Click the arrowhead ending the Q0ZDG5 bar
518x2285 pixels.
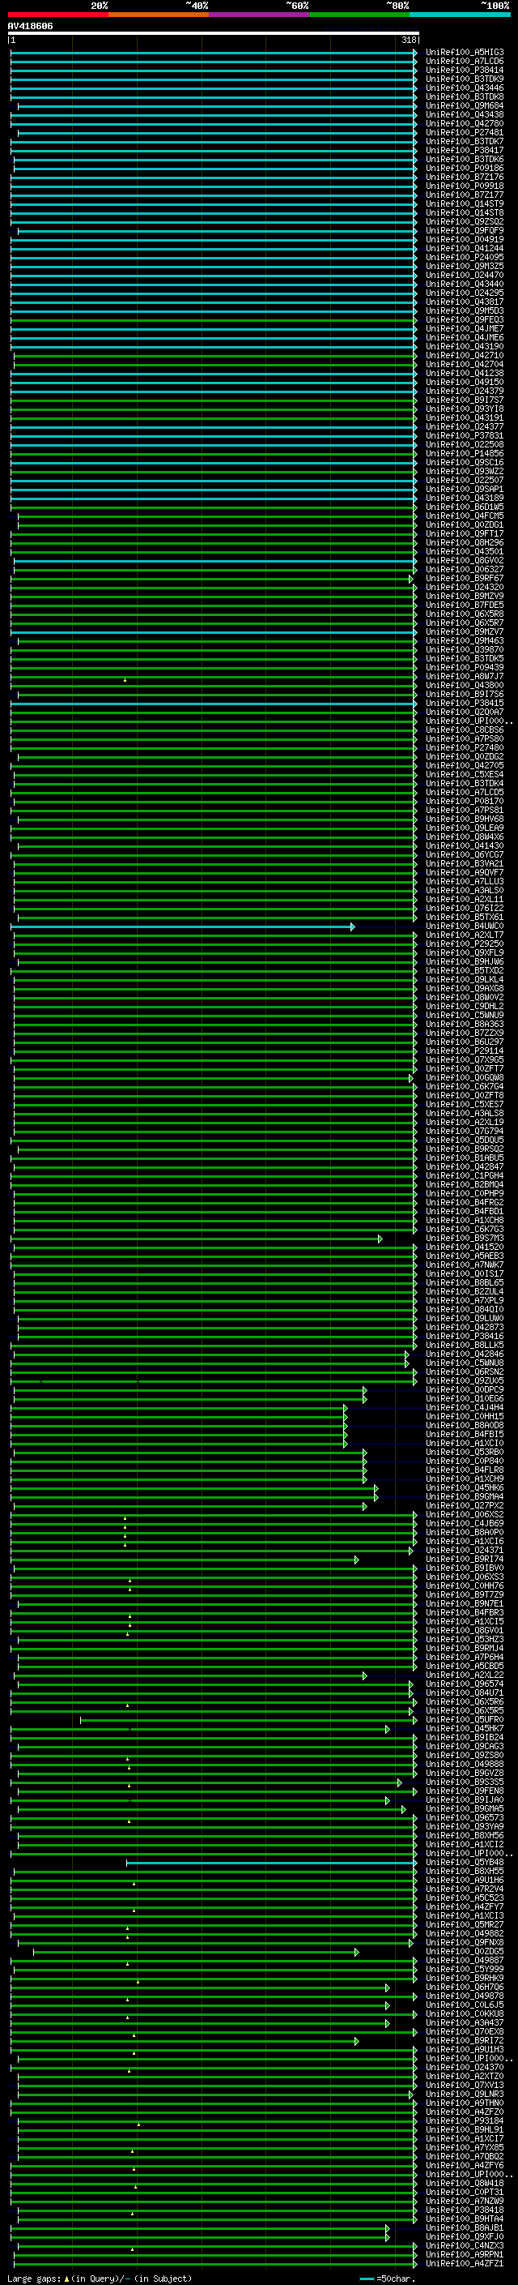point(357,1952)
